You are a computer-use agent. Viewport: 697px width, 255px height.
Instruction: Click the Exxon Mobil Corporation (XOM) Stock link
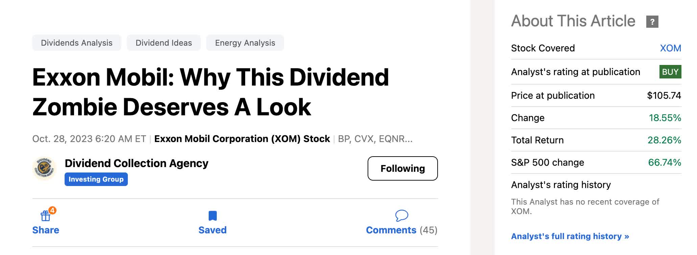[242, 139]
